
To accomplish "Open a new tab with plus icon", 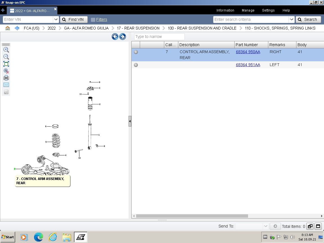I will [3, 10].
